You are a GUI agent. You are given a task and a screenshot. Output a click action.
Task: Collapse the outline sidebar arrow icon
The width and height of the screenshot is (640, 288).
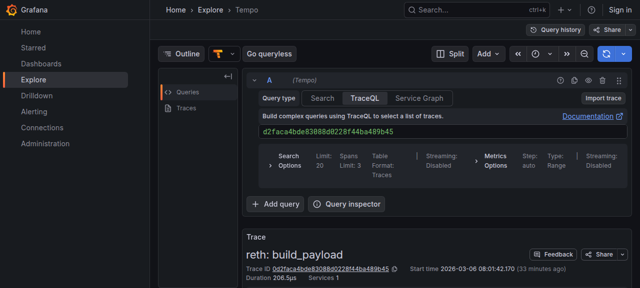coord(228,76)
